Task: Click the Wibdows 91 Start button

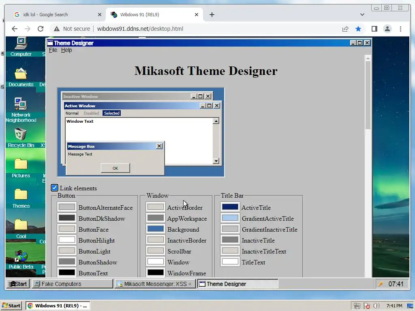Action: [18, 284]
